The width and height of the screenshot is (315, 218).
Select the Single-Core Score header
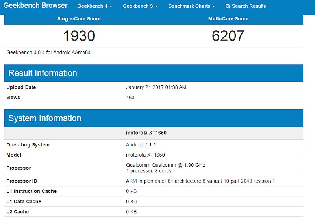79,19
